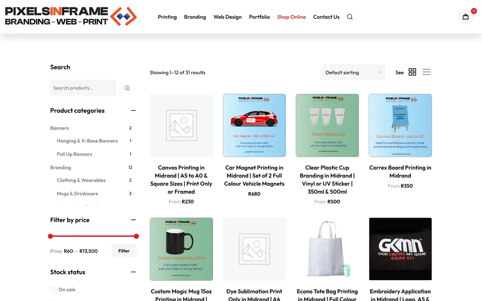Grab the minimum price slider handle
This screenshot has width=482, height=301.
tap(50, 236)
